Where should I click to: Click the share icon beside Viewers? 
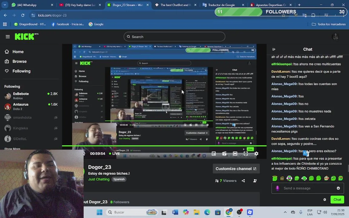[243, 181]
